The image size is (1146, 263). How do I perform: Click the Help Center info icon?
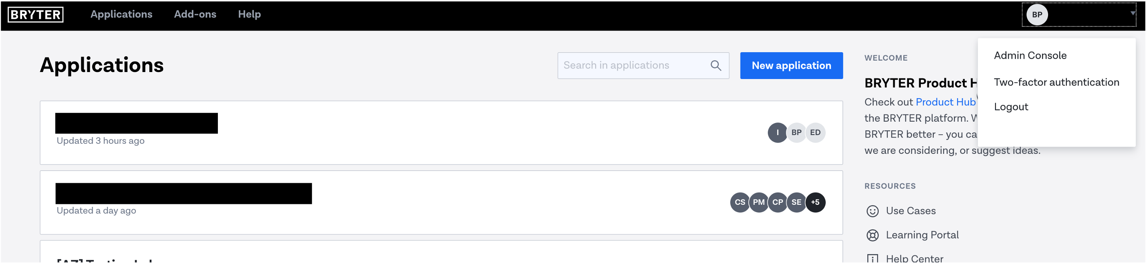coord(872,259)
